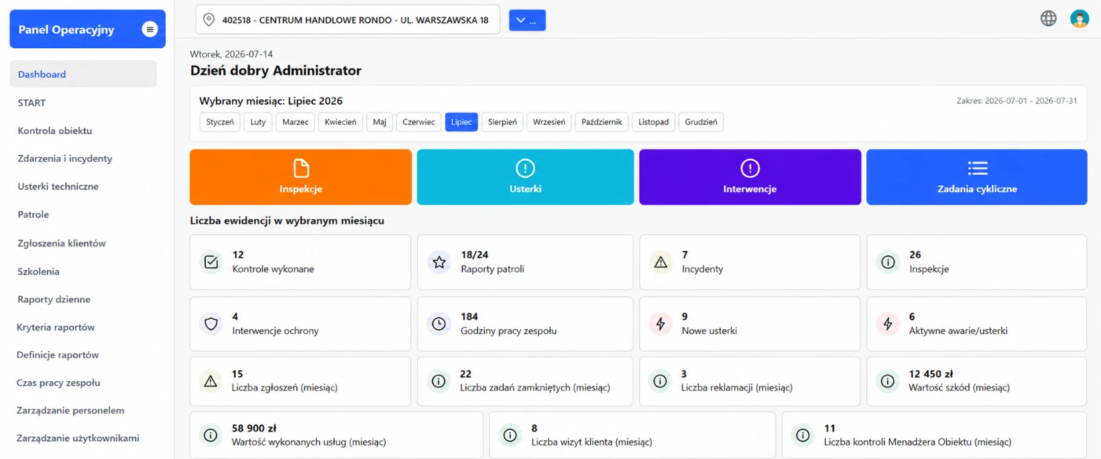Click the info icon next to 26 Inspekcje
The image size is (1101, 459).
(x=888, y=262)
